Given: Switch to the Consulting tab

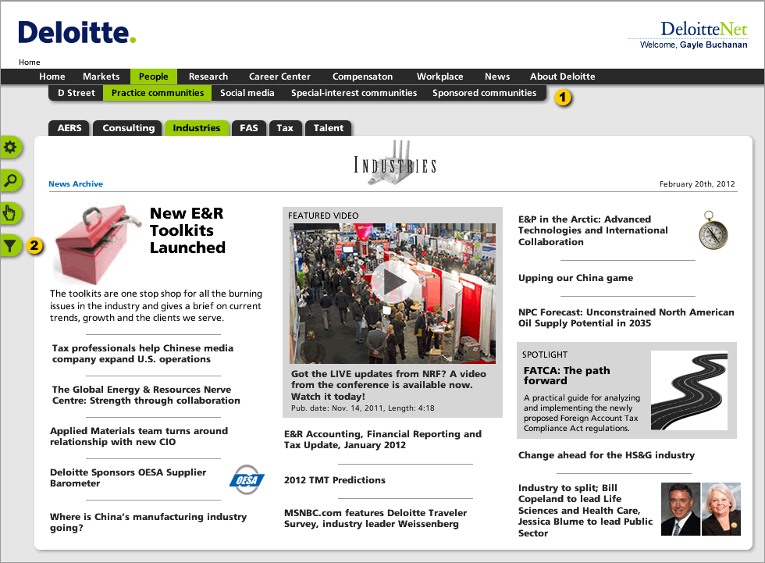Looking at the screenshot, I should tap(128, 128).
